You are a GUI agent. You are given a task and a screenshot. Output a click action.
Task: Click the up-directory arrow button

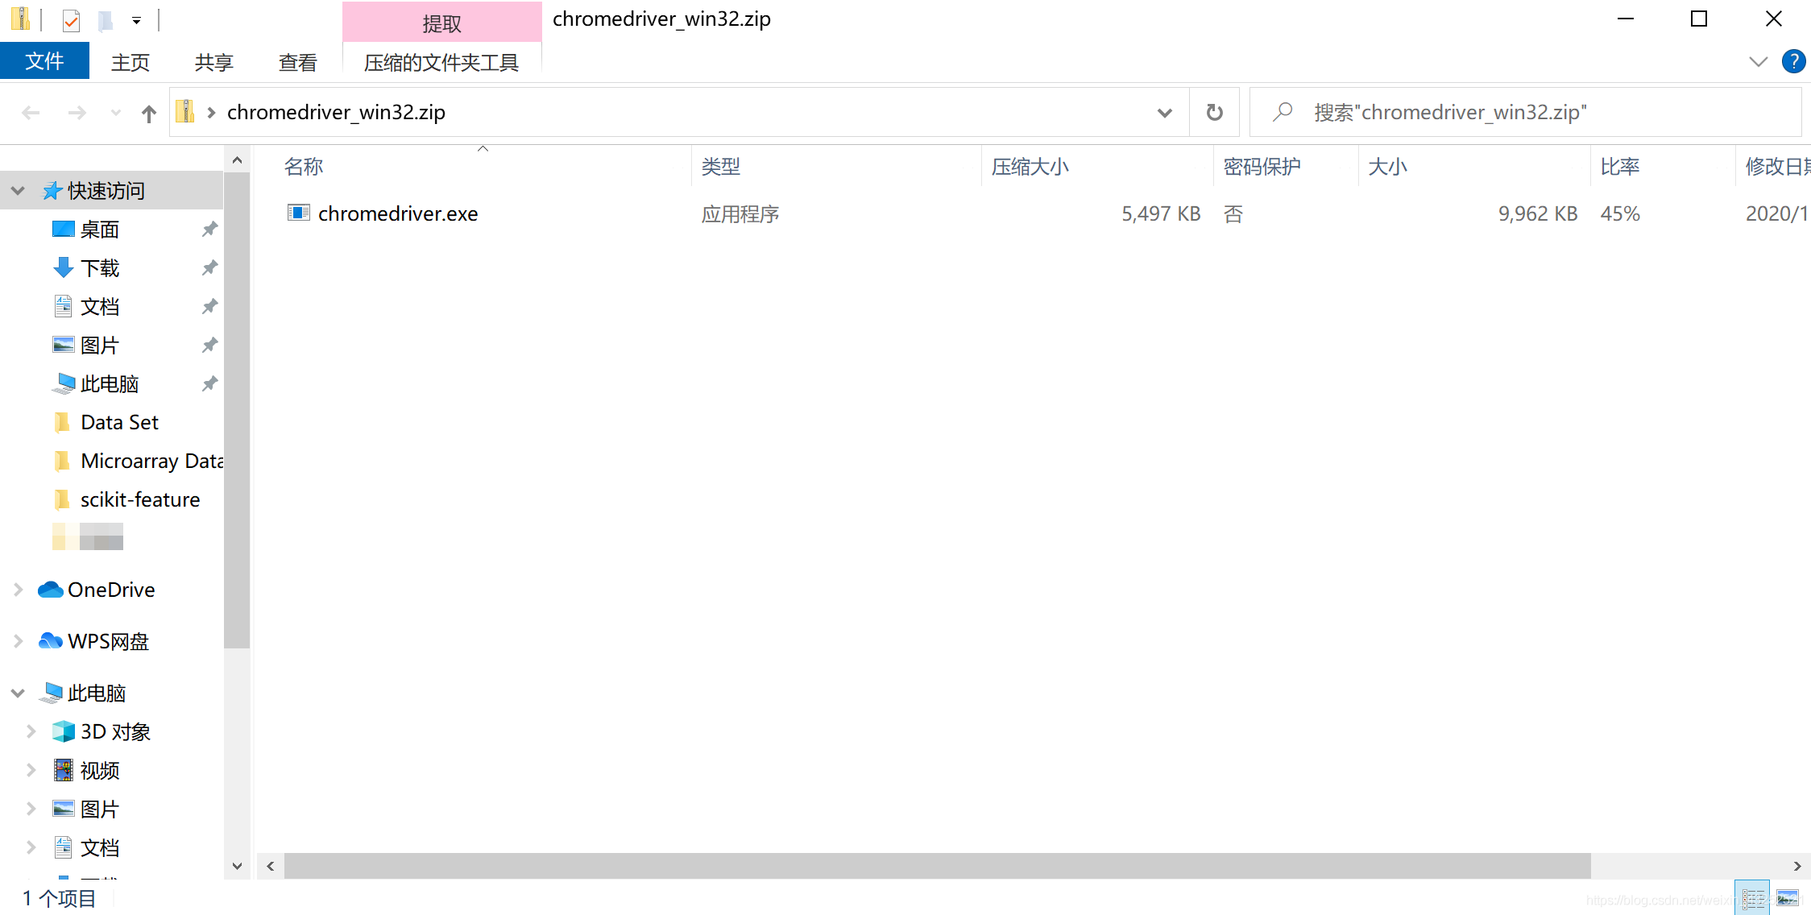(148, 113)
